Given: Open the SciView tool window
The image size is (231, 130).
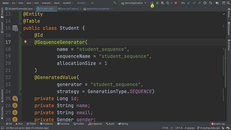Looking at the screenshot, I should point(229,45).
